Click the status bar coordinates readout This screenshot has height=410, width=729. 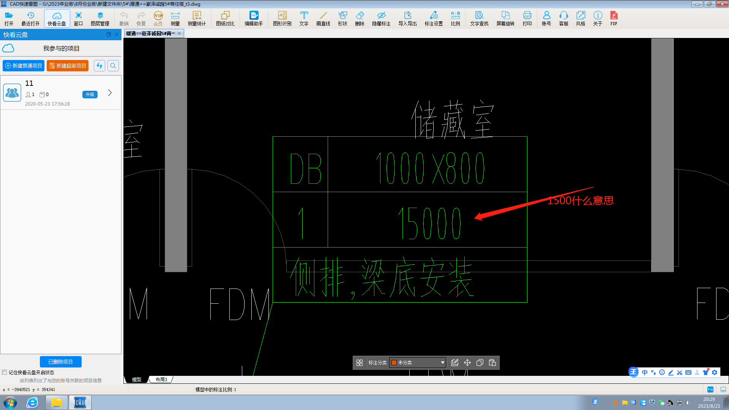(29, 389)
